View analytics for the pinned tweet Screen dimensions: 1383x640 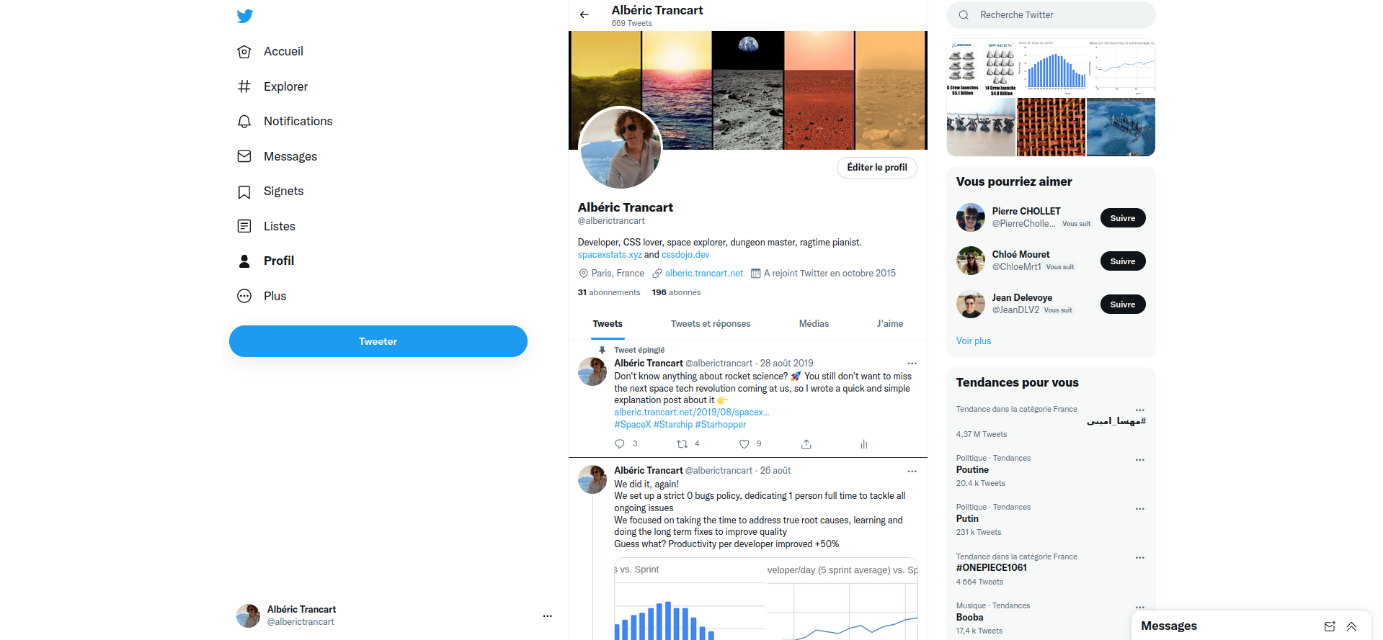[x=864, y=444]
